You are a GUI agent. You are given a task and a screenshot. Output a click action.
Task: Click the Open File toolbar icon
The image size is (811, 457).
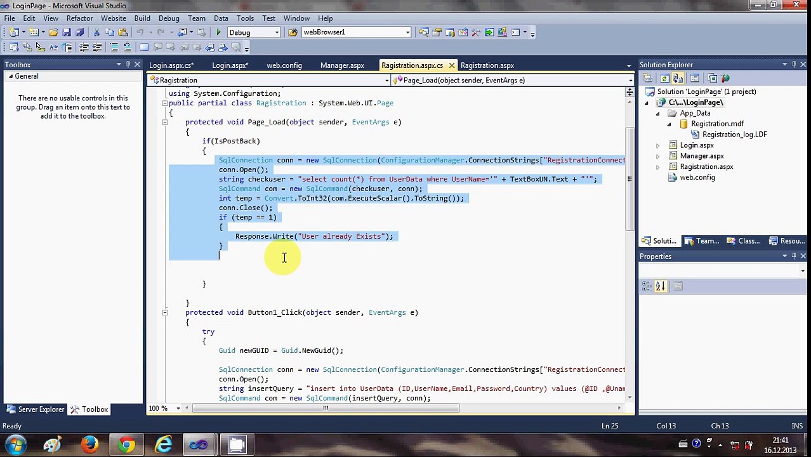point(53,32)
